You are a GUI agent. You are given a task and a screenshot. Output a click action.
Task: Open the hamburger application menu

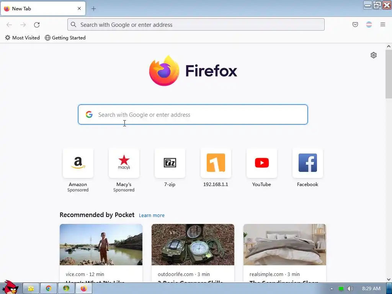click(x=383, y=24)
